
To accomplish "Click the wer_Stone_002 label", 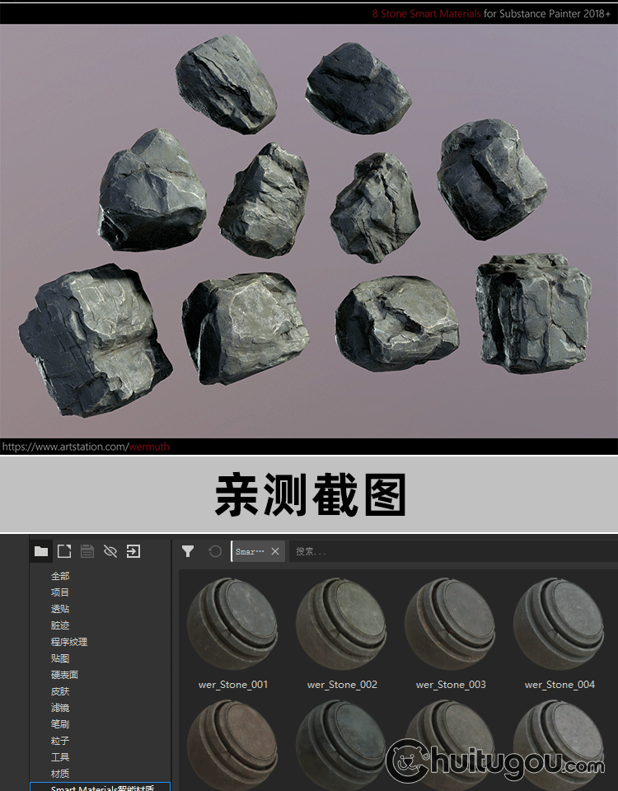I will [342, 685].
